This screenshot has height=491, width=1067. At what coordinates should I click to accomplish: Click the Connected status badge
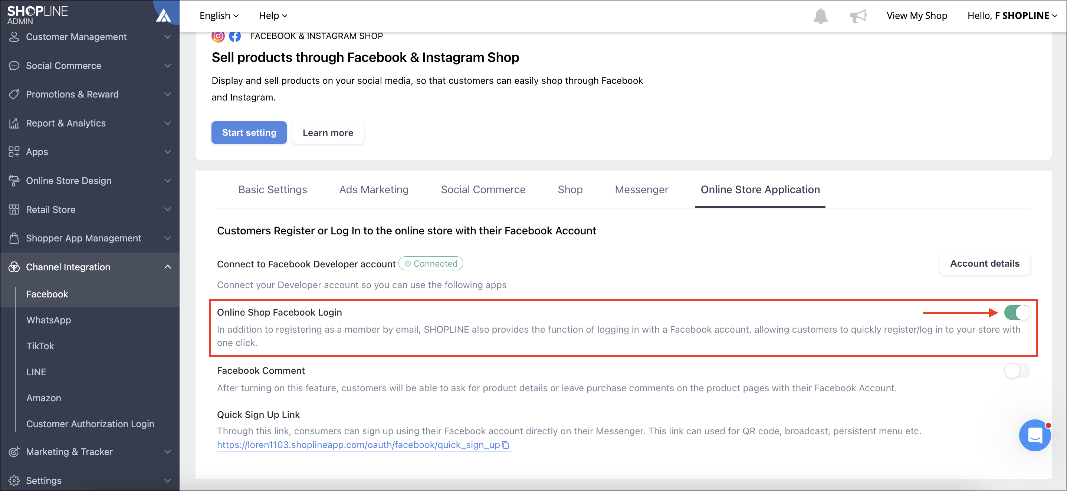[431, 264]
